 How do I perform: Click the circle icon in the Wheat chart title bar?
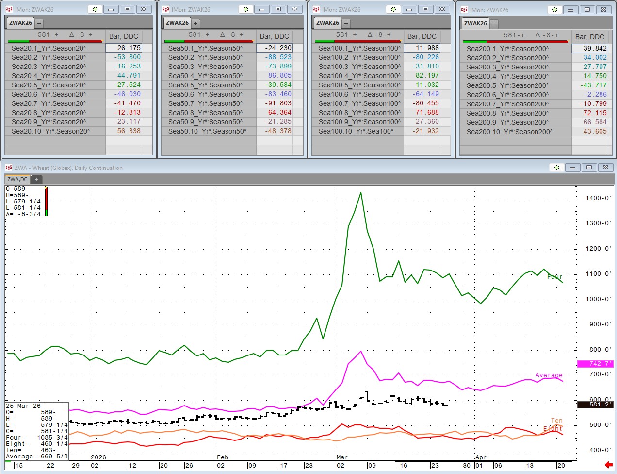point(557,168)
